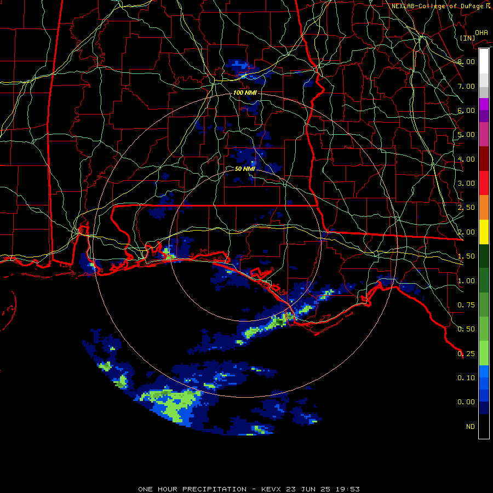This screenshot has height=493, width=493.
Task: Click the 0.75 legend value
Action: [x=466, y=305]
